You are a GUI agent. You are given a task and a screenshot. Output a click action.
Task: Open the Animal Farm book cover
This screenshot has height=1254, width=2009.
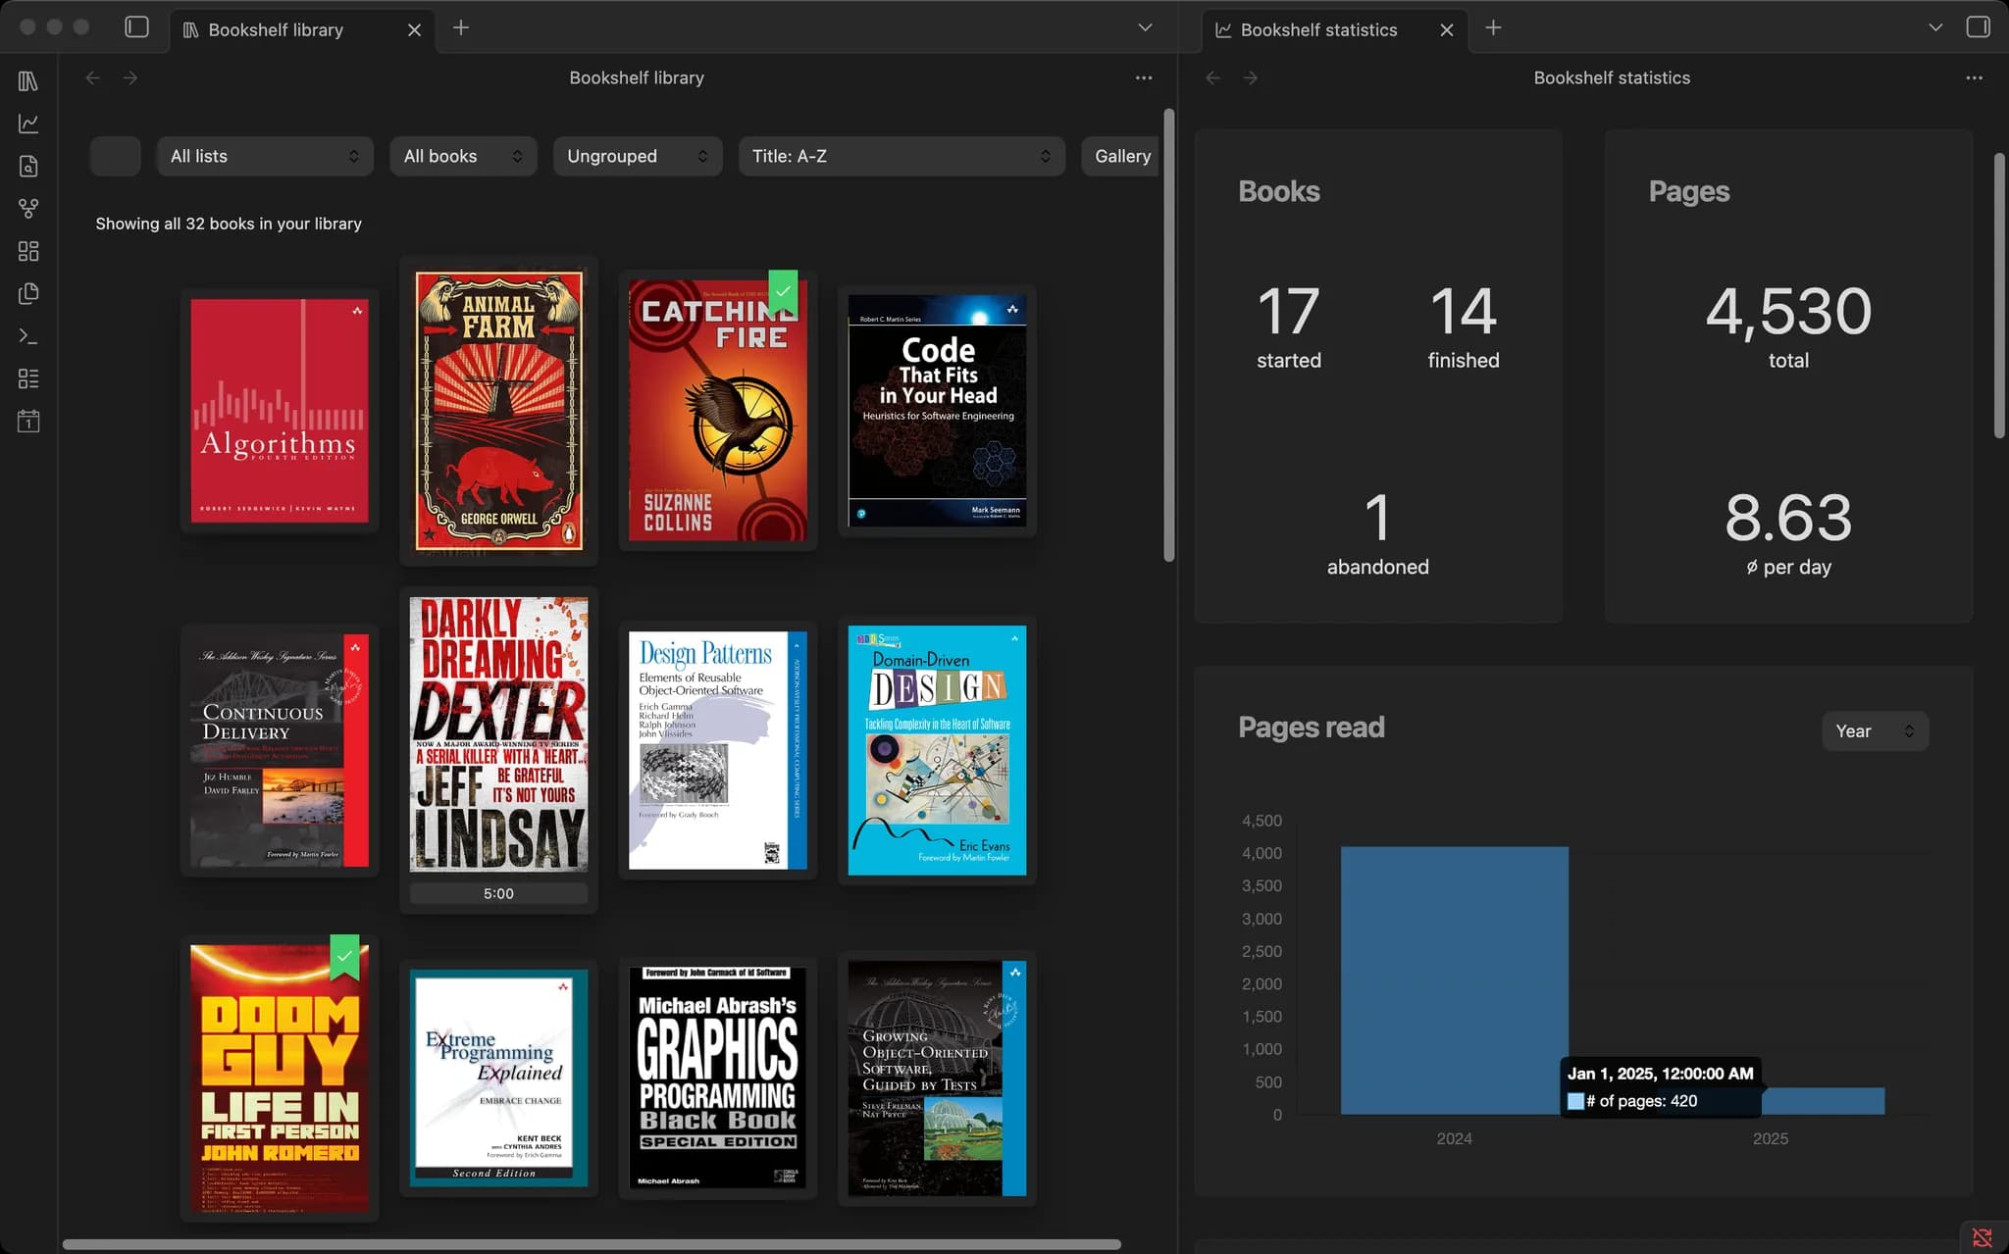(x=498, y=411)
